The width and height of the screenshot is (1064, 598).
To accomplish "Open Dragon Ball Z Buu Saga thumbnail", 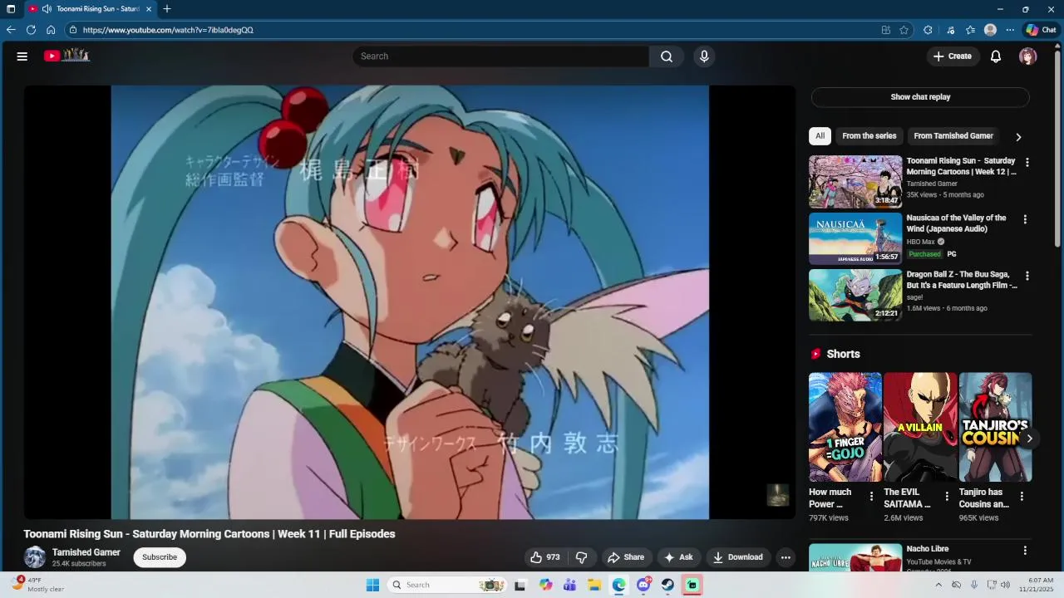I will click(x=855, y=295).
